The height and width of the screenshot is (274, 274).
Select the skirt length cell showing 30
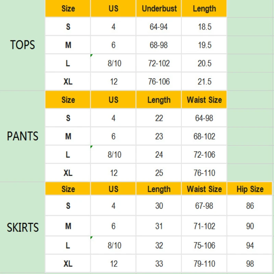click(159, 206)
